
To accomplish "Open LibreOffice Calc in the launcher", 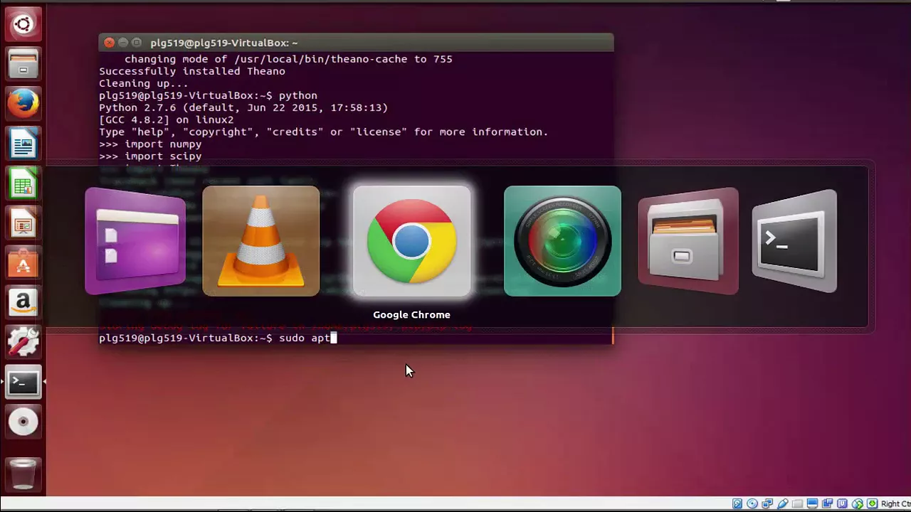I will click(x=23, y=185).
